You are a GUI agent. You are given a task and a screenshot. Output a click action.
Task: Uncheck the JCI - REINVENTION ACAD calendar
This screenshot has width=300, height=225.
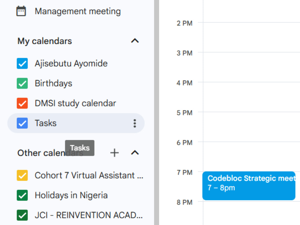(22, 215)
